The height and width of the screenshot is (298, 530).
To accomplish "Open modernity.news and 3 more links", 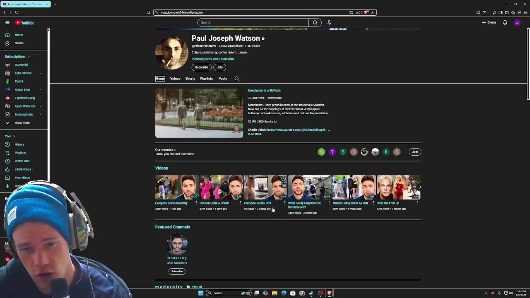I will pos(213,59).
